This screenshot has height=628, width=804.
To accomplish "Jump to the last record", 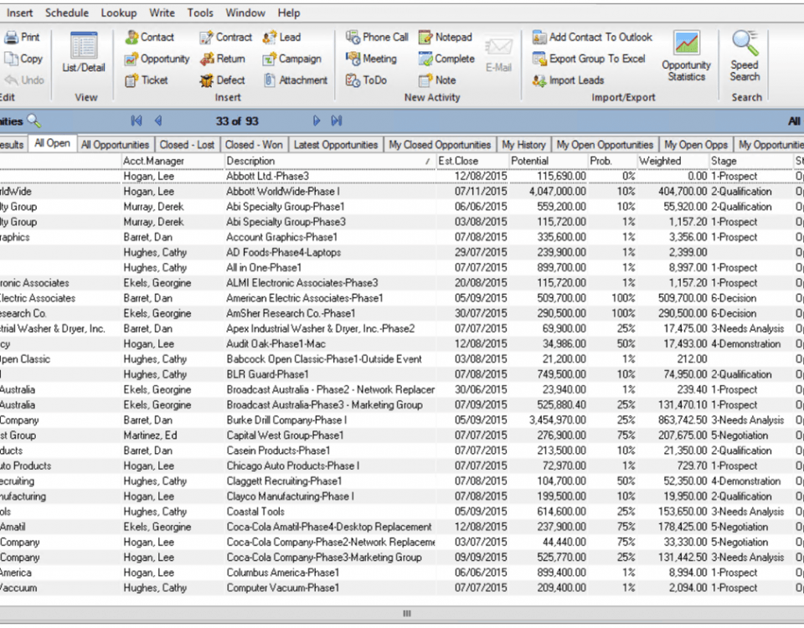I will coord(337,121).
